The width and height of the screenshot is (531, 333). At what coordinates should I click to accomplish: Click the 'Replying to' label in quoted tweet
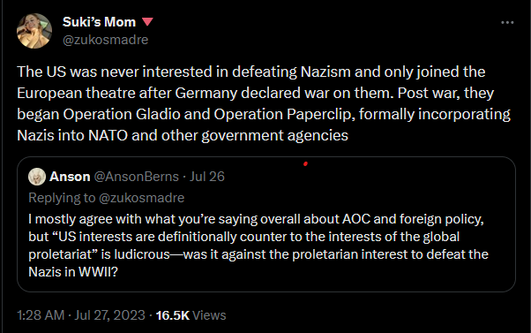click(x=62, y=198)
